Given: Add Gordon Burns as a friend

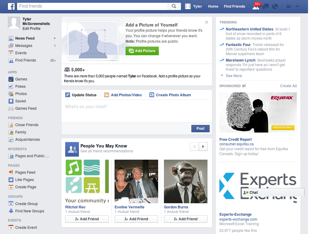Looking at the screenshot, I should [186, 219].
